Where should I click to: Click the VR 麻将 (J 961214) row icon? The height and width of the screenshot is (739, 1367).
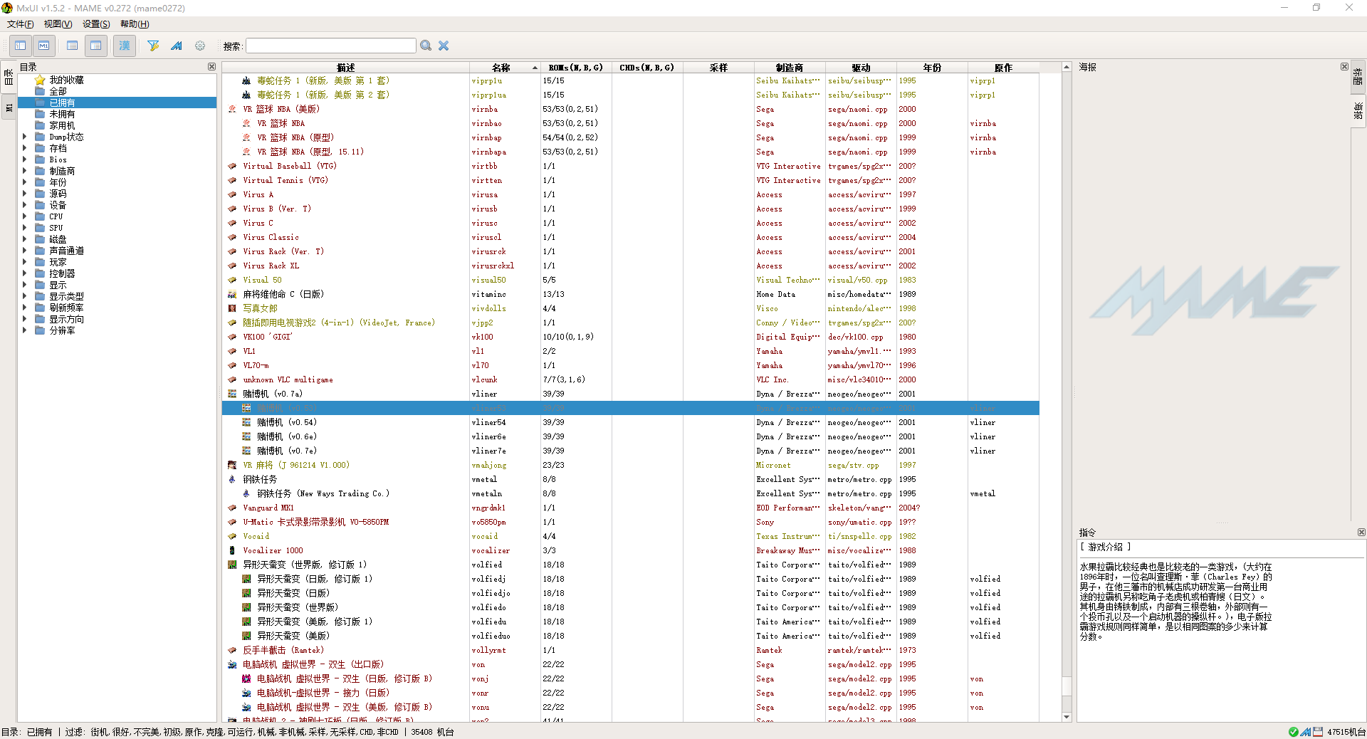click(x=232, y=465)
